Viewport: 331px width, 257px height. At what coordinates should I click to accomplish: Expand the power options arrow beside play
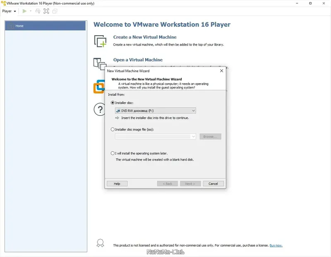coord(31,11)
